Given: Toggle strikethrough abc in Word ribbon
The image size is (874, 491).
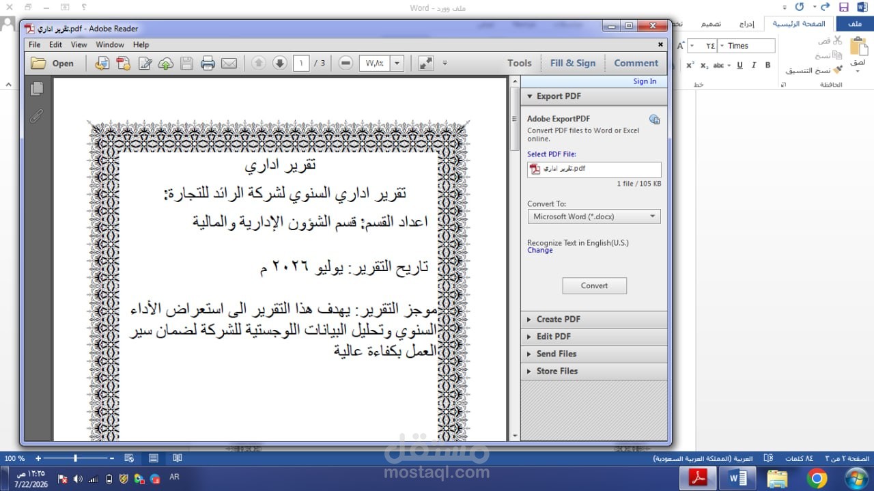Looking at the screenshot, I should [718, 66].
